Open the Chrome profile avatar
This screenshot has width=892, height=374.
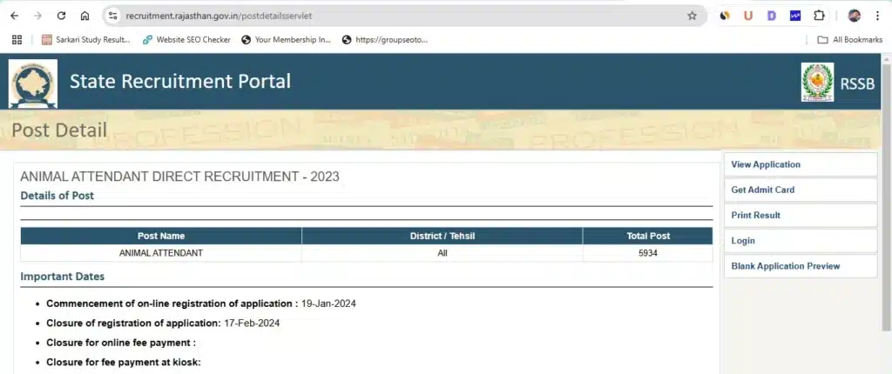(854, 16)
